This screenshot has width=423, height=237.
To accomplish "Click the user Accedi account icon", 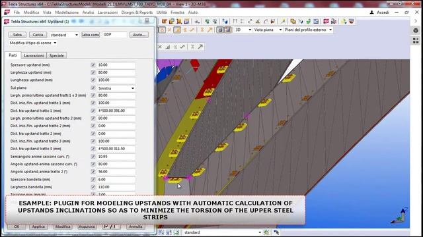I will coord(371,13).
